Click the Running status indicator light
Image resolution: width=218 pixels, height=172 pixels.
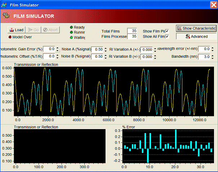71,32
